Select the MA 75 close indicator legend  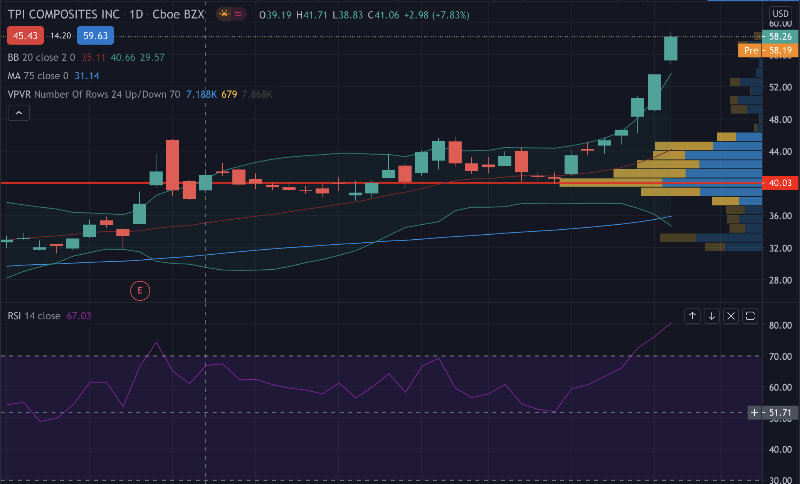[38, 76]
